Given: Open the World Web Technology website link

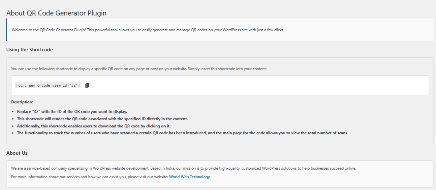Looking at the screenshot, I should [x=189, y=177].
